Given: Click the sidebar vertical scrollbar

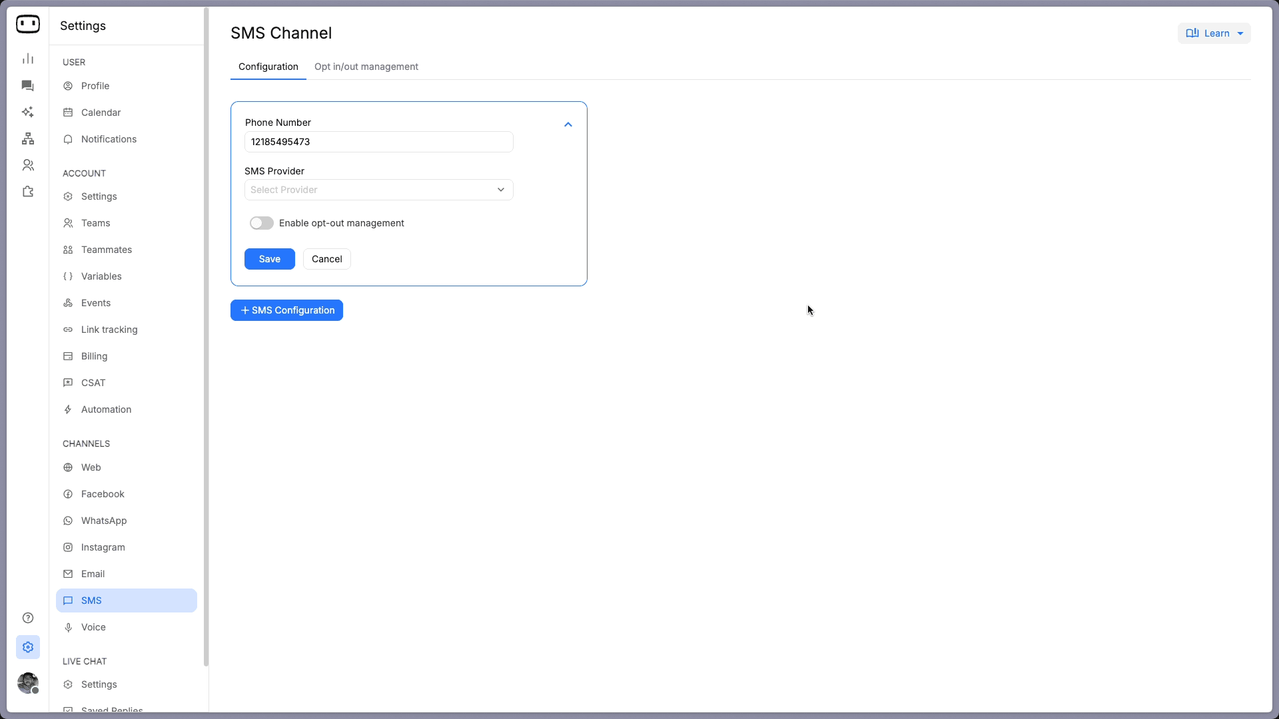Looking at the screenshot, I should coord(206,333).
